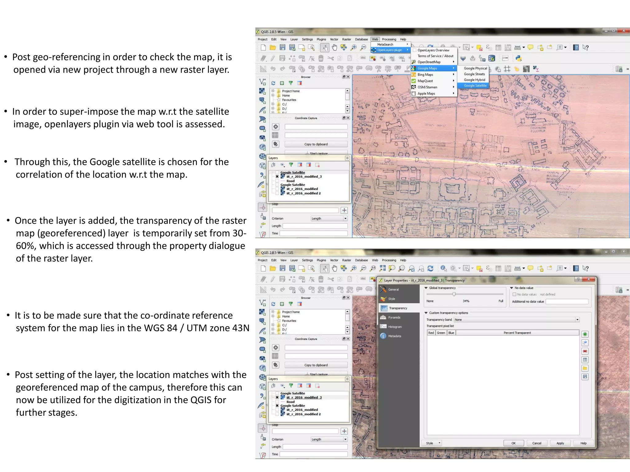This screenshot has height=472, width=630.
Task: Click red minus Remove selected row icon in dialog
Action: click(x=585, y=351)
